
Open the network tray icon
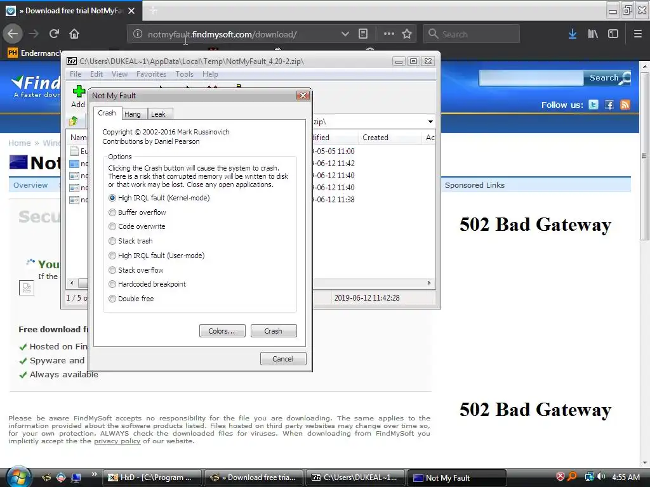589,477
